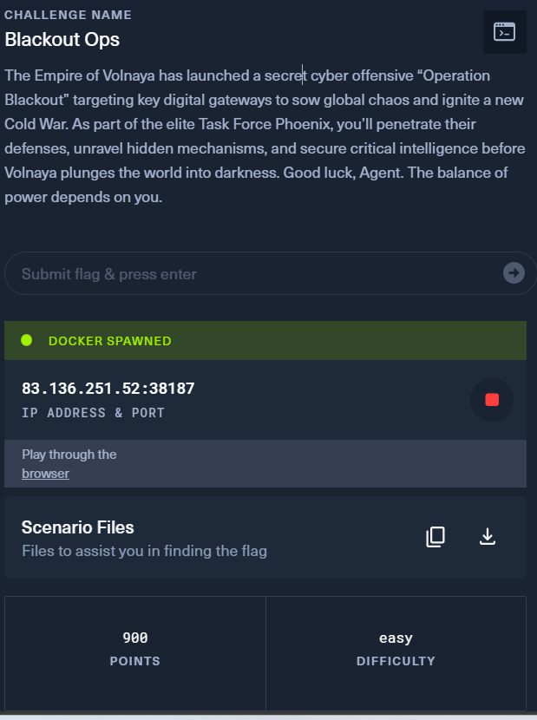
Task: Click the Play through the text
Action: tap(69, 455)
